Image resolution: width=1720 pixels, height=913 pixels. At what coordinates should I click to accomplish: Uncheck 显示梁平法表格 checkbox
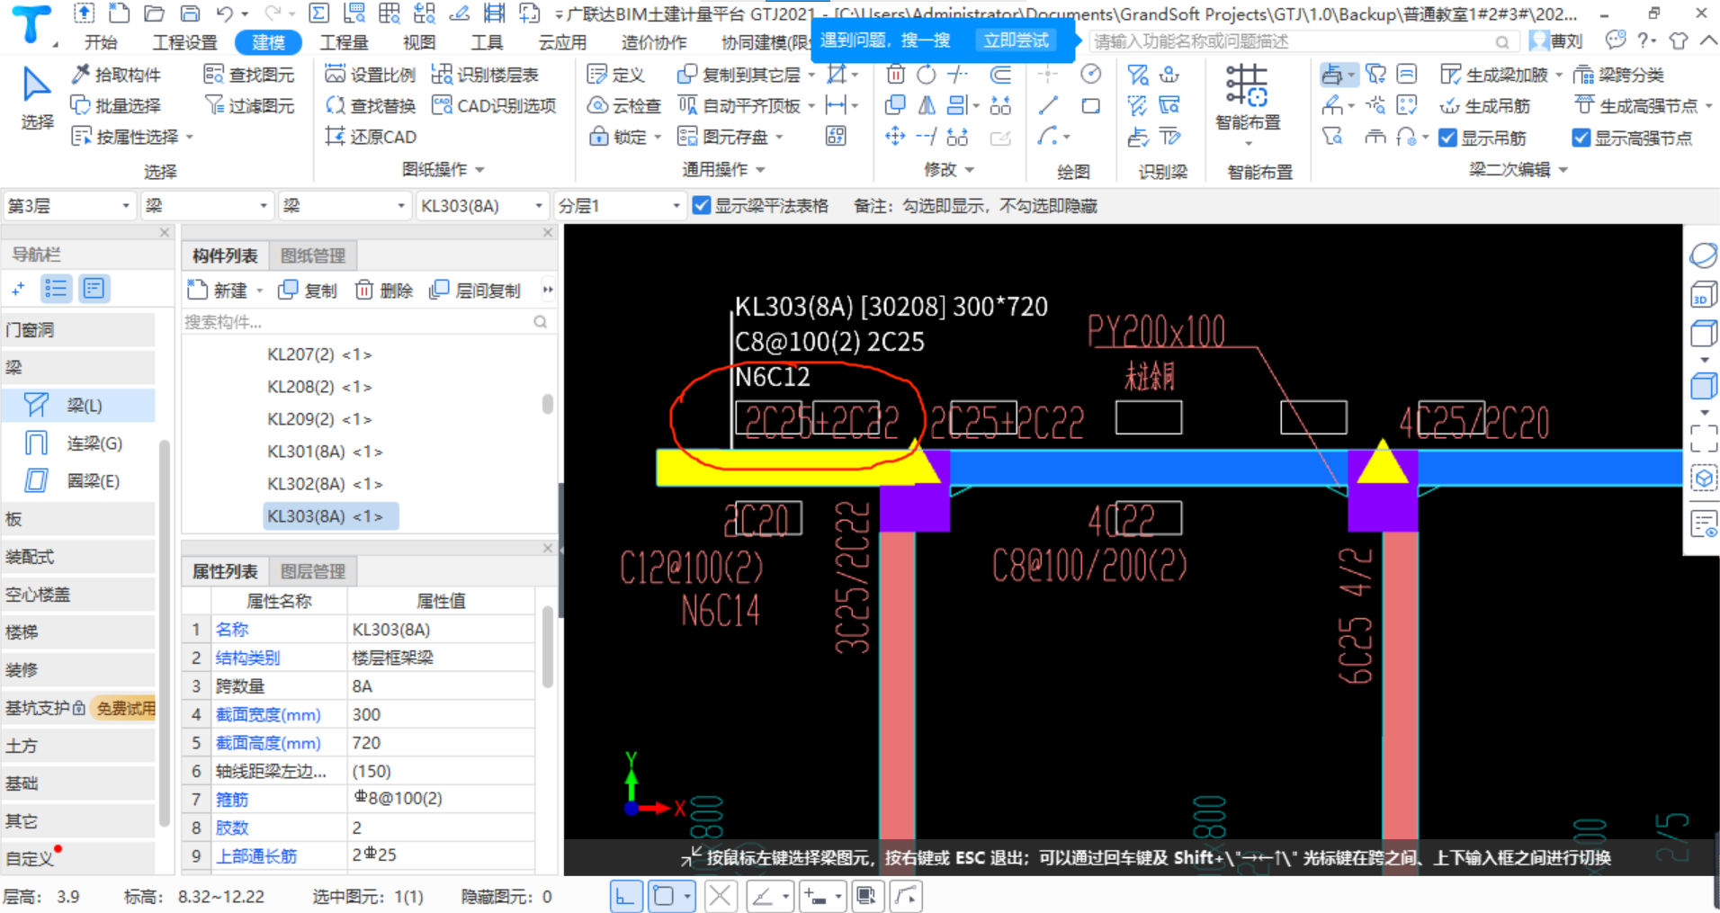pos(702,206)
